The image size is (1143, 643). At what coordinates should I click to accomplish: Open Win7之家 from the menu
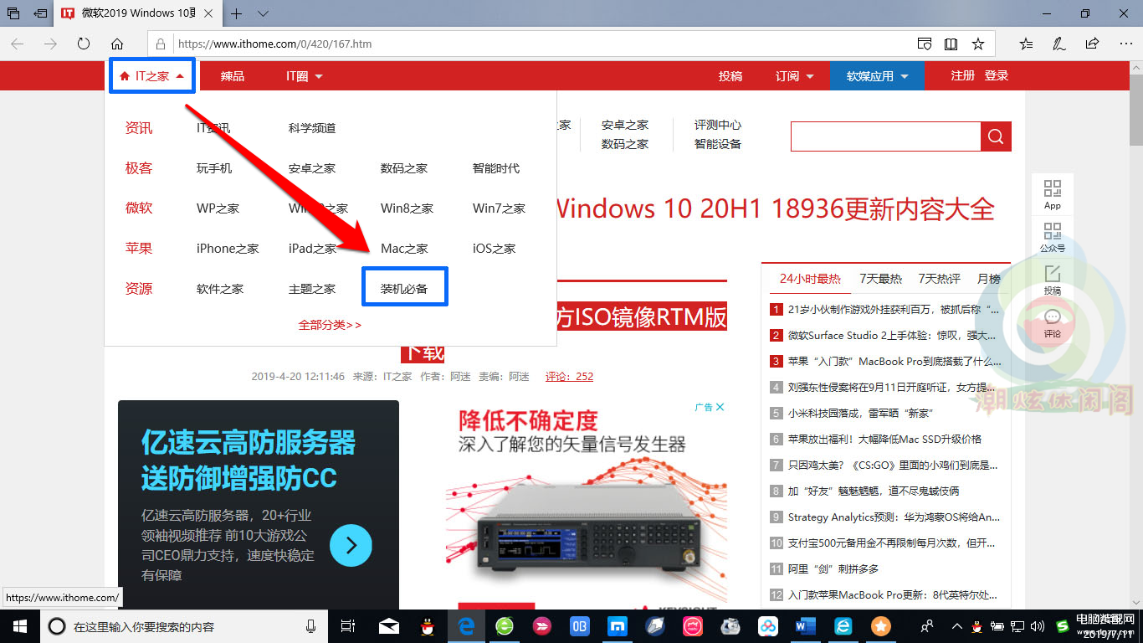point(499,208)
